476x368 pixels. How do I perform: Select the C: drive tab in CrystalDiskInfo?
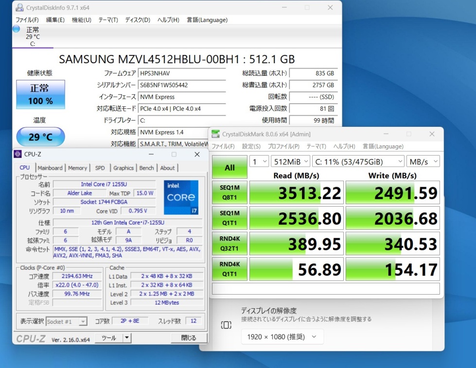[33, 36]
